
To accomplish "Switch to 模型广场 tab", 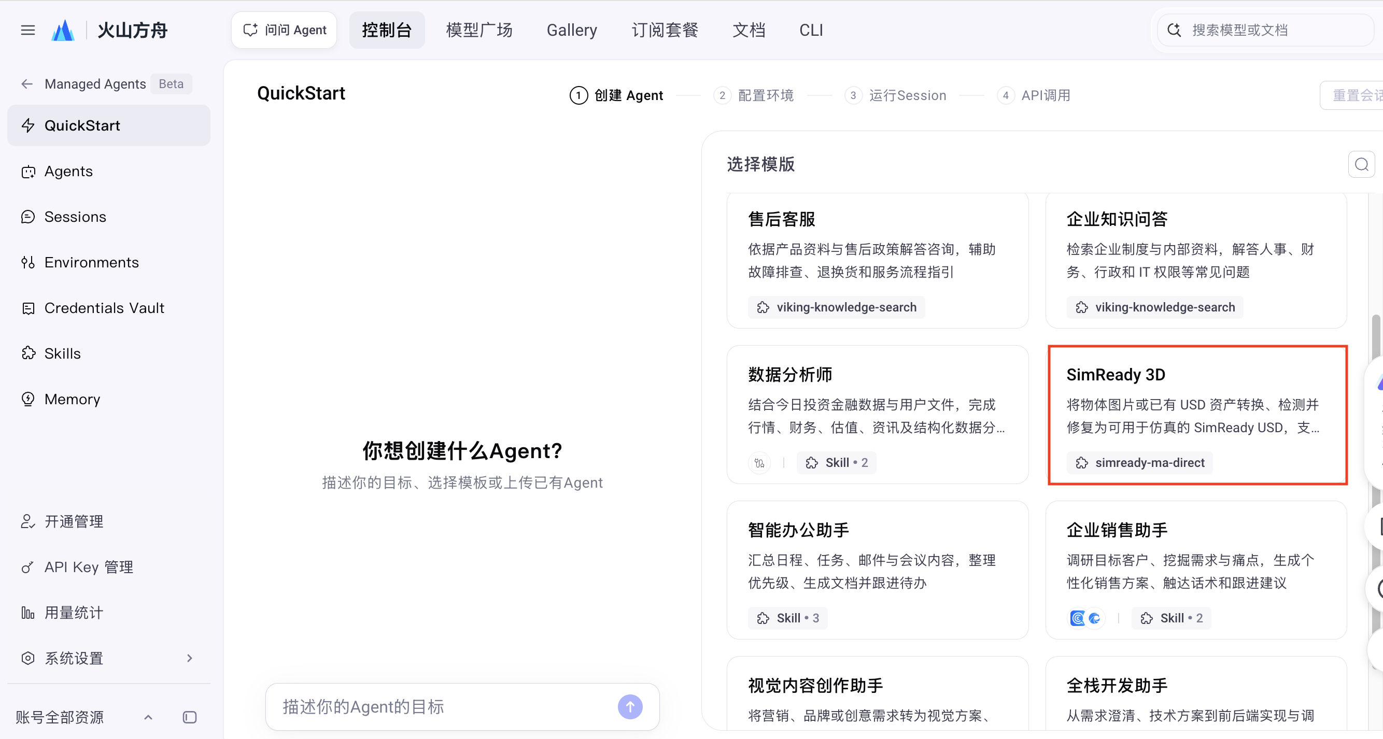I will (x=479, y=30).
